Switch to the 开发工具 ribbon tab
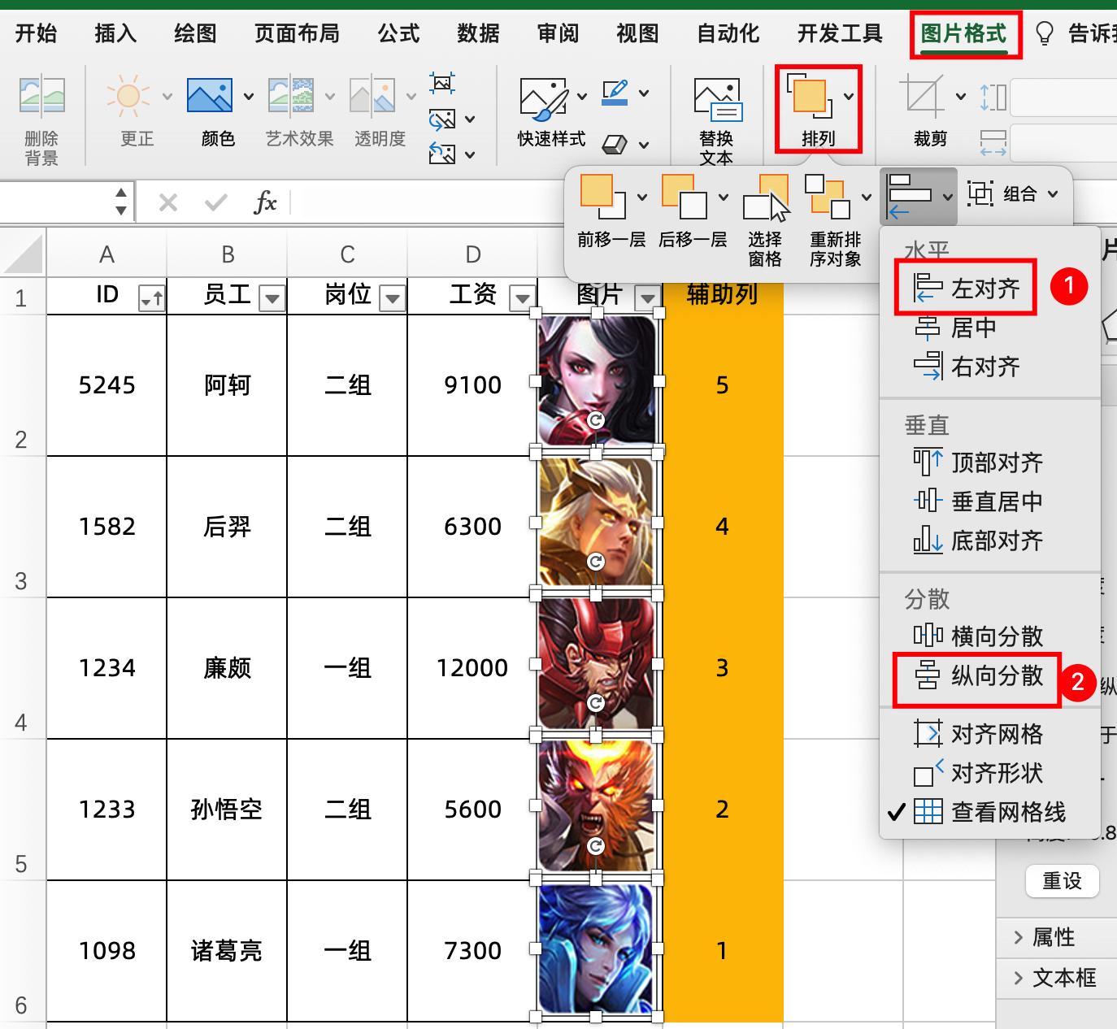Viewport: 1117px width, 1029px height. click(x=839, y=33)
